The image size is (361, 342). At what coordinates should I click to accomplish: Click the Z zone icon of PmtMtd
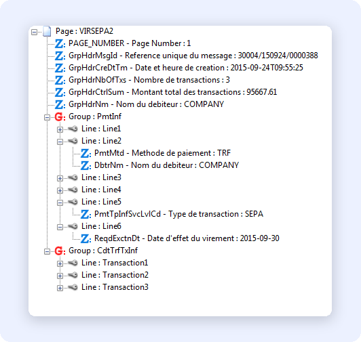click(x=85, y=153)
